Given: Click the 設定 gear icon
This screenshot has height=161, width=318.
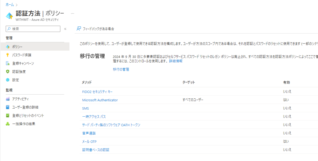Looking at the screenshot, I should [x=8, y=80].
